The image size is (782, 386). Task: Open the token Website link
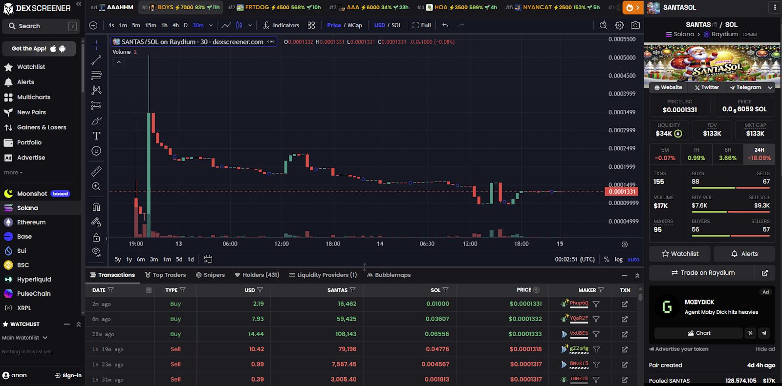[668, 88]
